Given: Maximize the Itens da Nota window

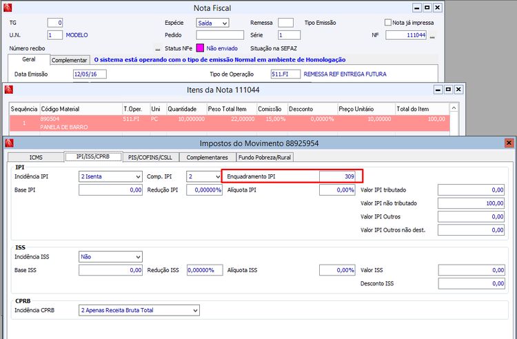Looking at the screenshot, I should tap(448, 90).
